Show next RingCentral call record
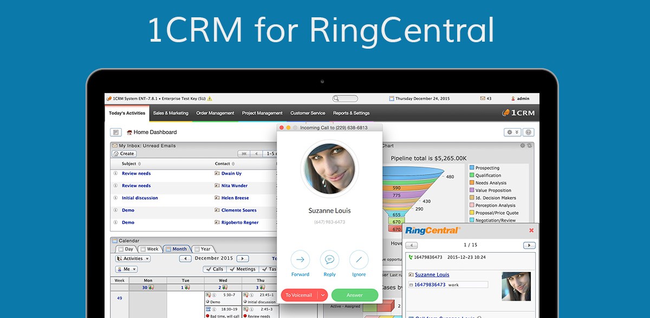This screenshot has width=650, height=318. (x=529, y=245)
